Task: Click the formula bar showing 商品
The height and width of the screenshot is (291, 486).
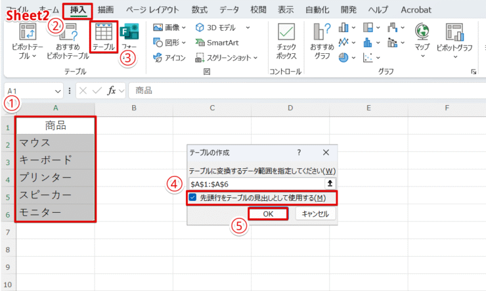Action: click(x=307, y=91)
